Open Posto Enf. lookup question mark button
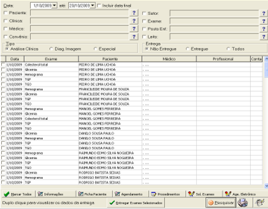The height and width of the screenshot is (209, 268). click(x=264, y=29)
